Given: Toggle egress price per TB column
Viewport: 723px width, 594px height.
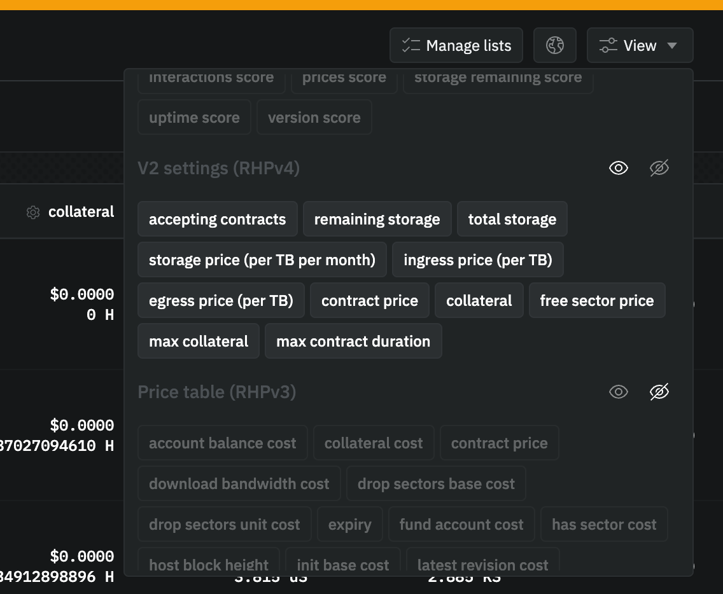Looking at the screenshot, I should tap(221, 300).
